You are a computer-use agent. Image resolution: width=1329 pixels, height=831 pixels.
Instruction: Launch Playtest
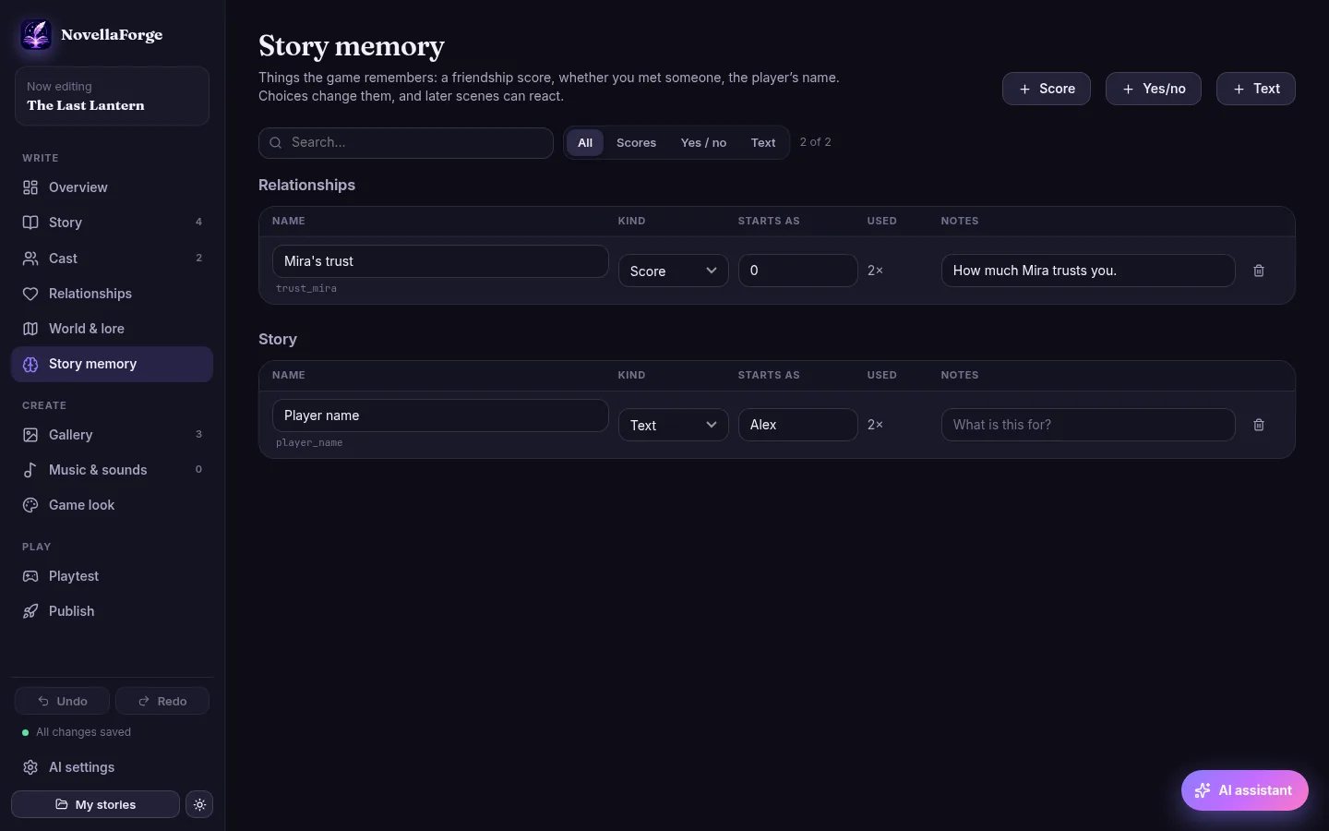tap(112, 576)
